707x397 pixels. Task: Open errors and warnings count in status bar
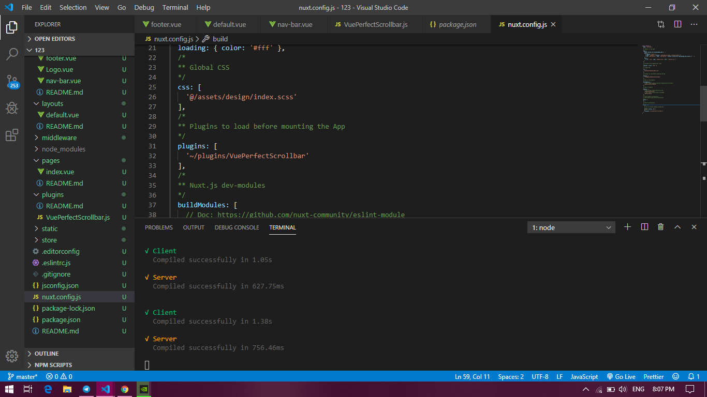(x=59, y=376)
